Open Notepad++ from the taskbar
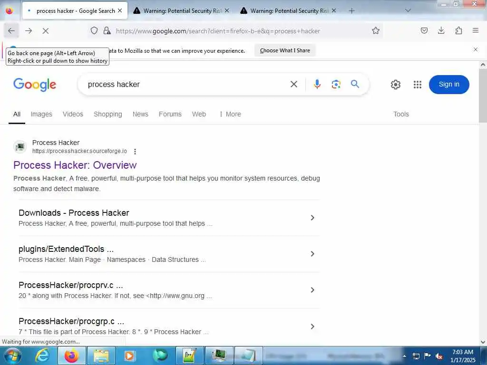The height and width of the screenshot is (365, 487). coord(189,355)
